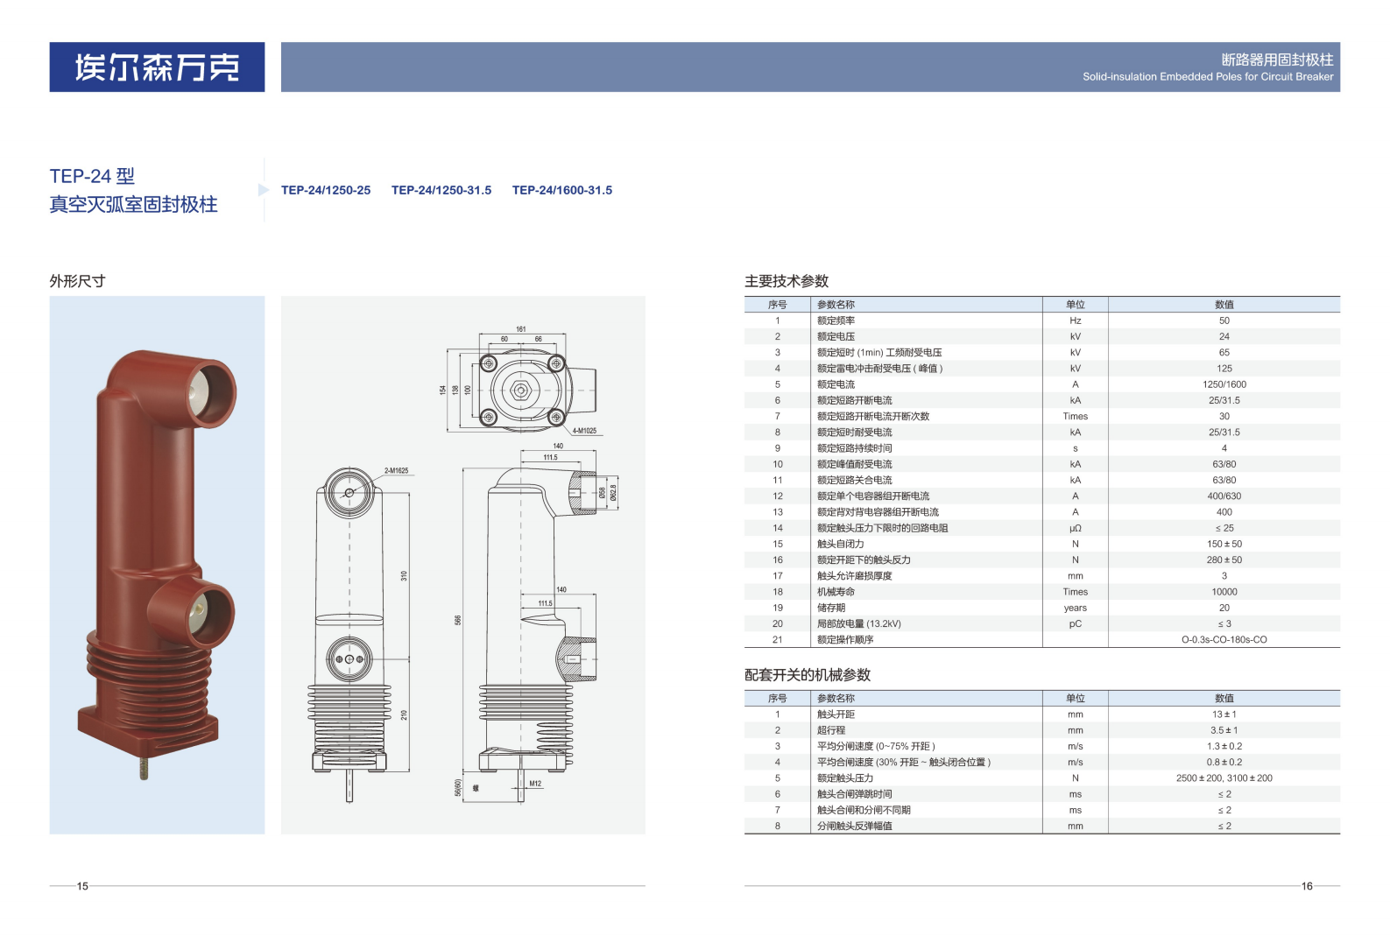Click the 主要技术参数 table heading
The width and height of the screenshot is (1390, 943).
coord(787,281)
